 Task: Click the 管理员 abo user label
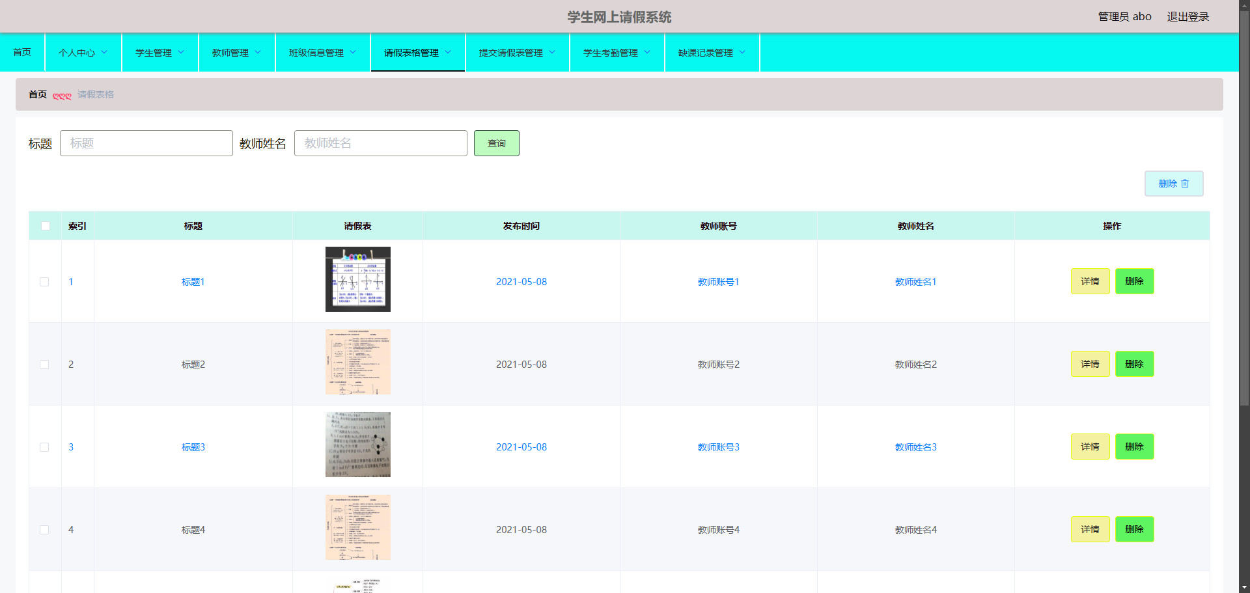[x=1124, y=16]
